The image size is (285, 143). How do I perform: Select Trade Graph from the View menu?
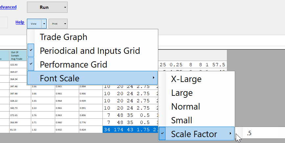63,37
